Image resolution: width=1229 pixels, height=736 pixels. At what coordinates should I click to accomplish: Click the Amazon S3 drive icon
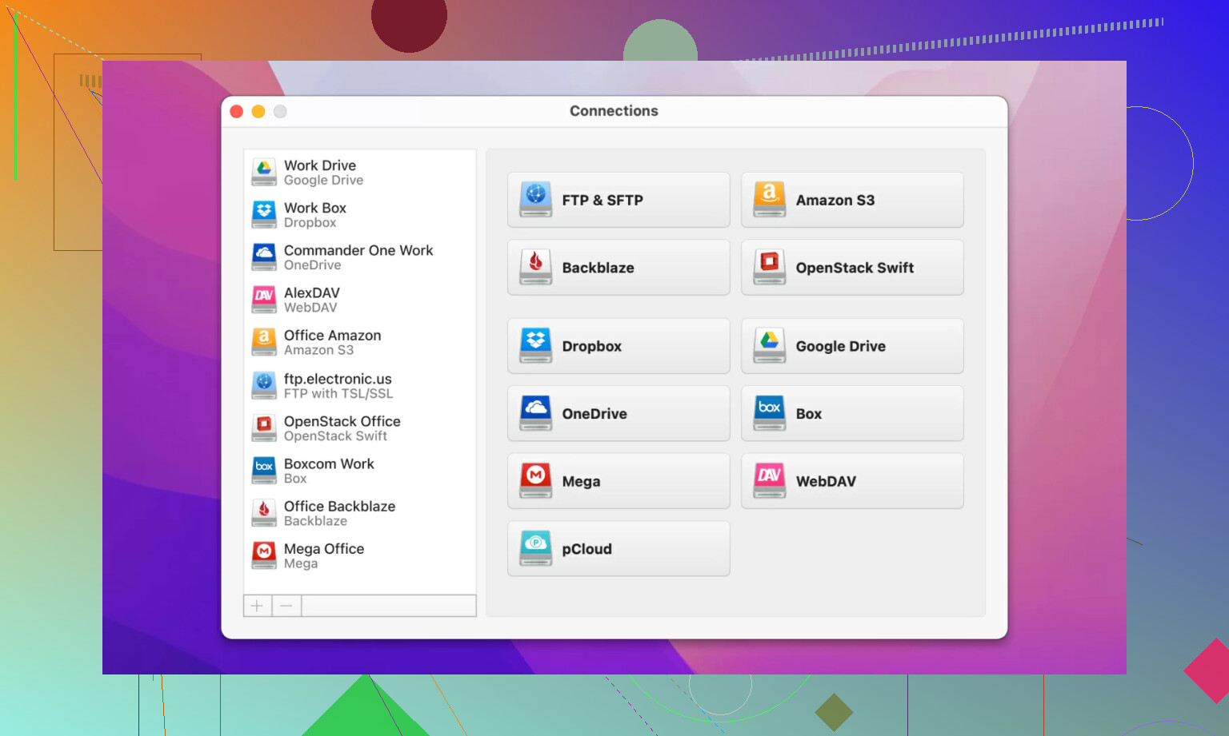[769, 199]
